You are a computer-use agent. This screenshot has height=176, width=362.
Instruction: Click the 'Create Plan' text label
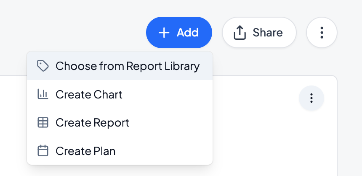85,150
